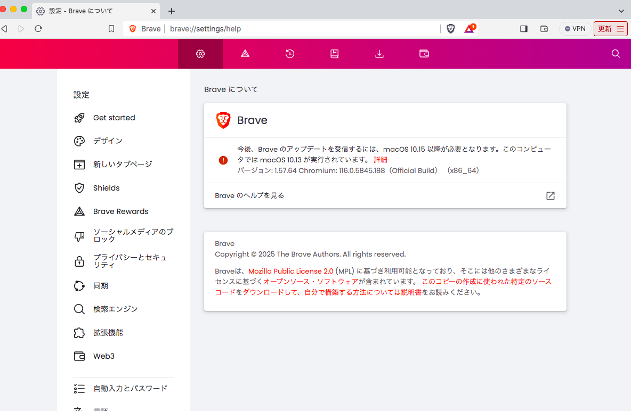Close the 設定 - Brave について tab
Screen dimensions: 631x411
[x=153, y=11]
